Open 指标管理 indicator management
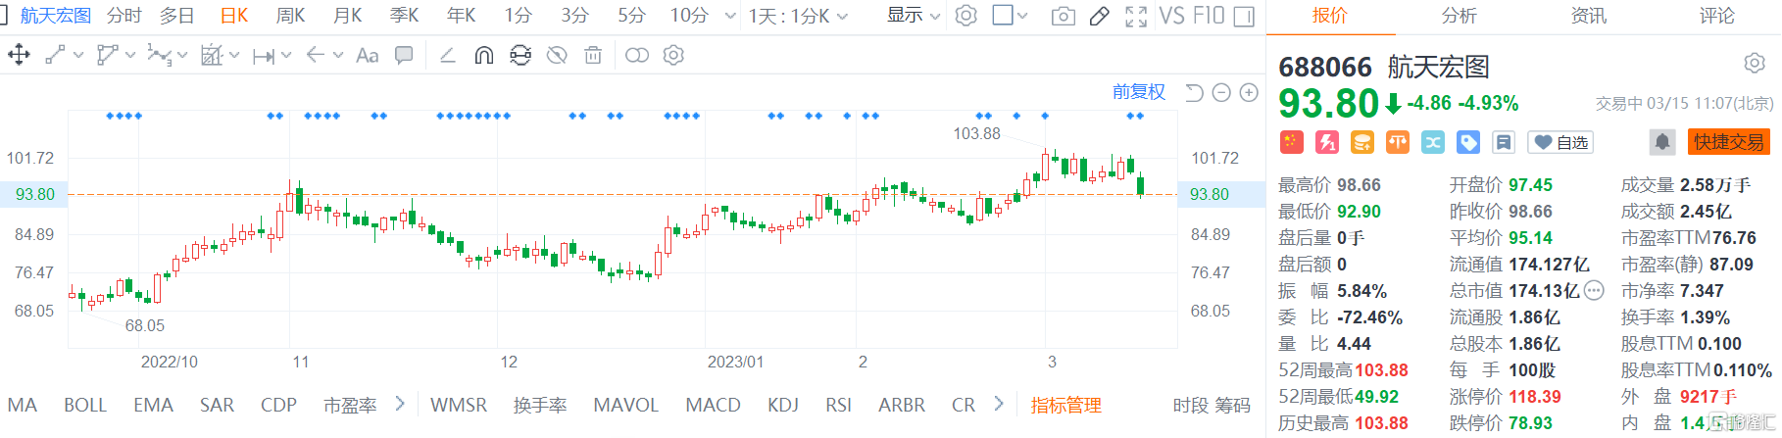Screen dimensions: 1782x438 [1066, 405]
